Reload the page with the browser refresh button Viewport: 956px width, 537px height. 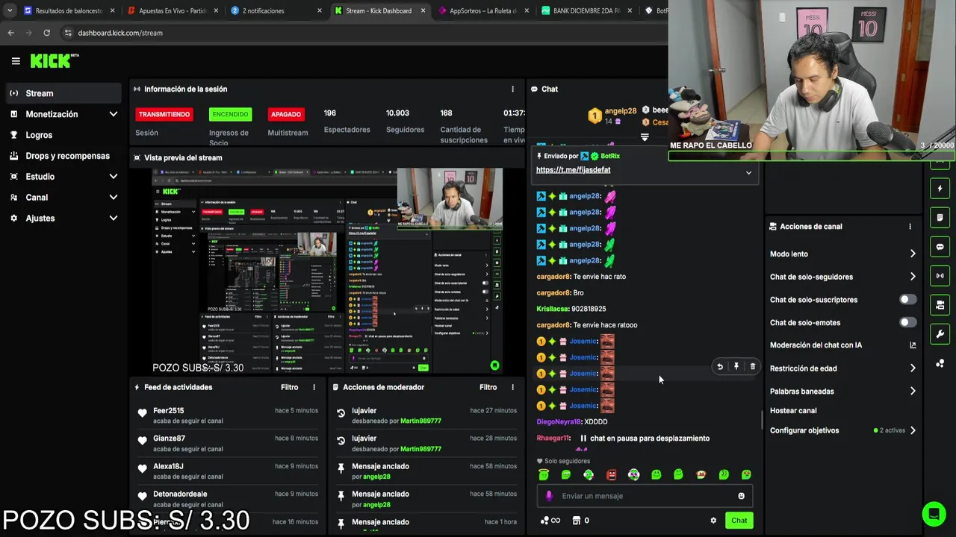pyautogui.click(x=46, y=33)
